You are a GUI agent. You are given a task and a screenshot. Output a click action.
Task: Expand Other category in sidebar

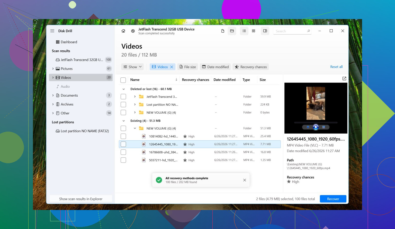[x=53, y=113]
